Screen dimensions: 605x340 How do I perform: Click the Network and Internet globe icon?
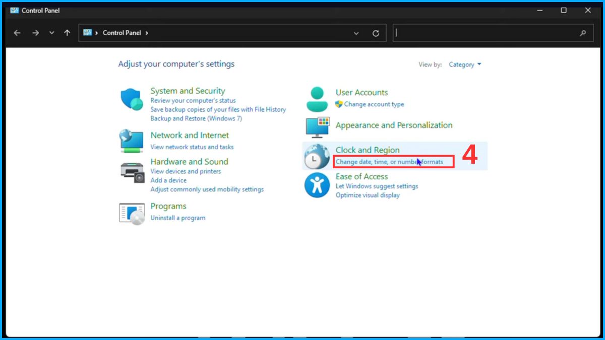point(132,141)
